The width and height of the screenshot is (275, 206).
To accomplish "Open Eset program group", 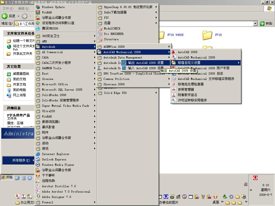I will [66, 73].
